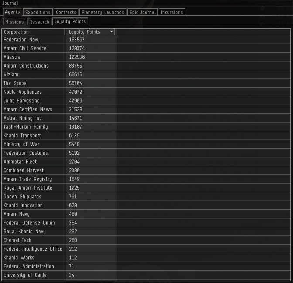Click the 5192 loyalty points value
The height and width of the screenshot is (283, 293).
[74, 153]
